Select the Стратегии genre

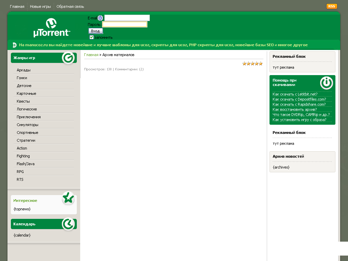[x=26, y=140]
